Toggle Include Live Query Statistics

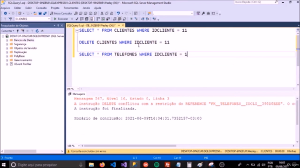(x=103, y=19)
